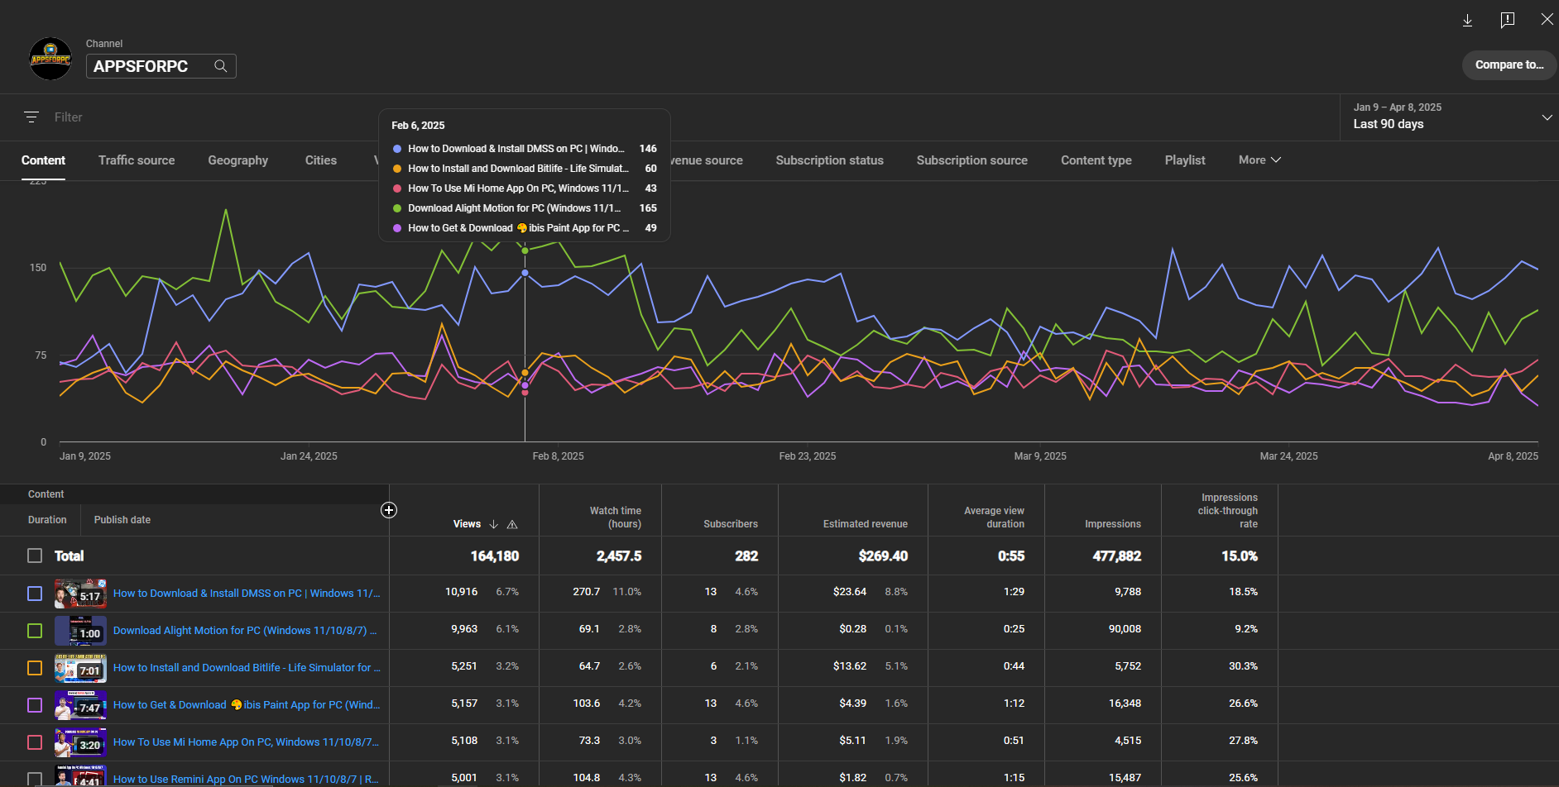Toggle the Remini App video checkbox

pyautogui.click(x=35, y=779)
